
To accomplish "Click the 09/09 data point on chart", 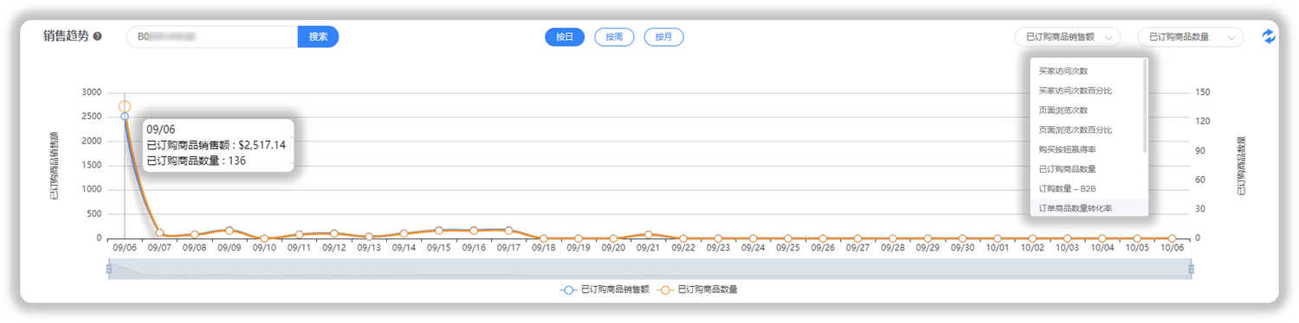I will click(229, 231).
